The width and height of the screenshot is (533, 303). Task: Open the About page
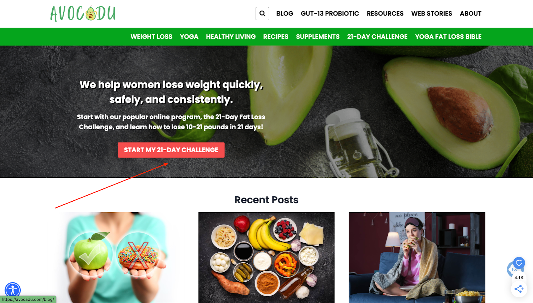point(470,14)
